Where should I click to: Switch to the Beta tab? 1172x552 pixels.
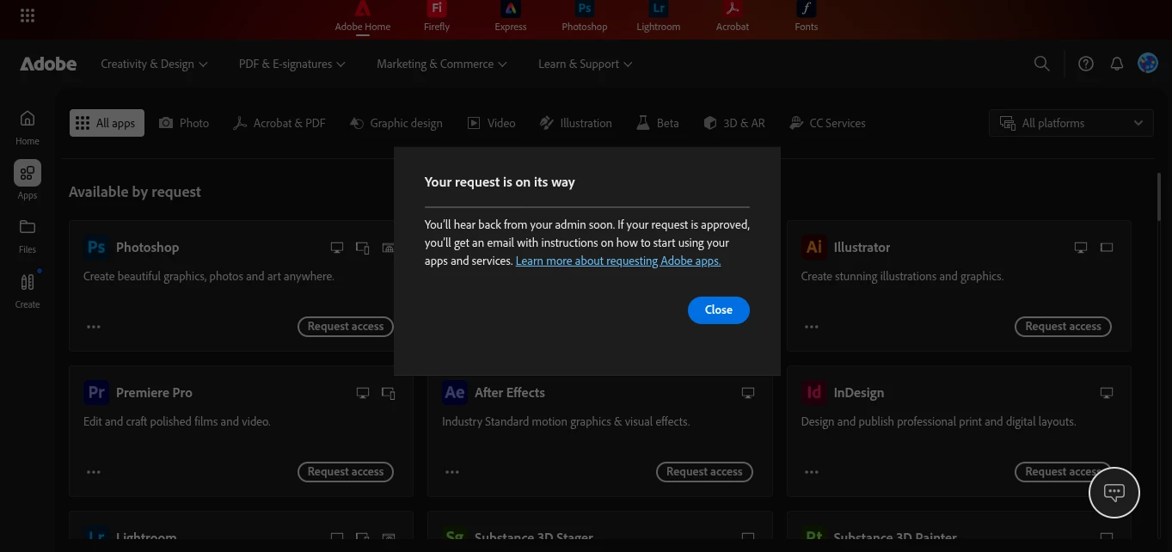coord(658,123)
